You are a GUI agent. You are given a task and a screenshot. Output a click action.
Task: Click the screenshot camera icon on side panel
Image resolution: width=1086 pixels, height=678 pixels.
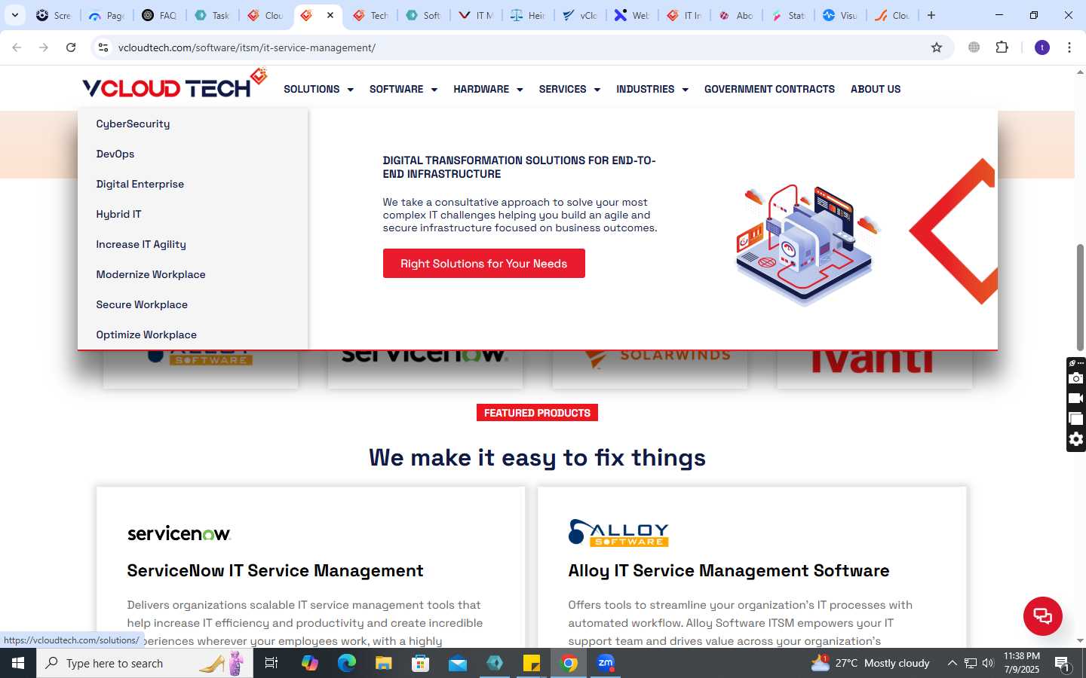pyautogui.click(x=1076, y=378)
